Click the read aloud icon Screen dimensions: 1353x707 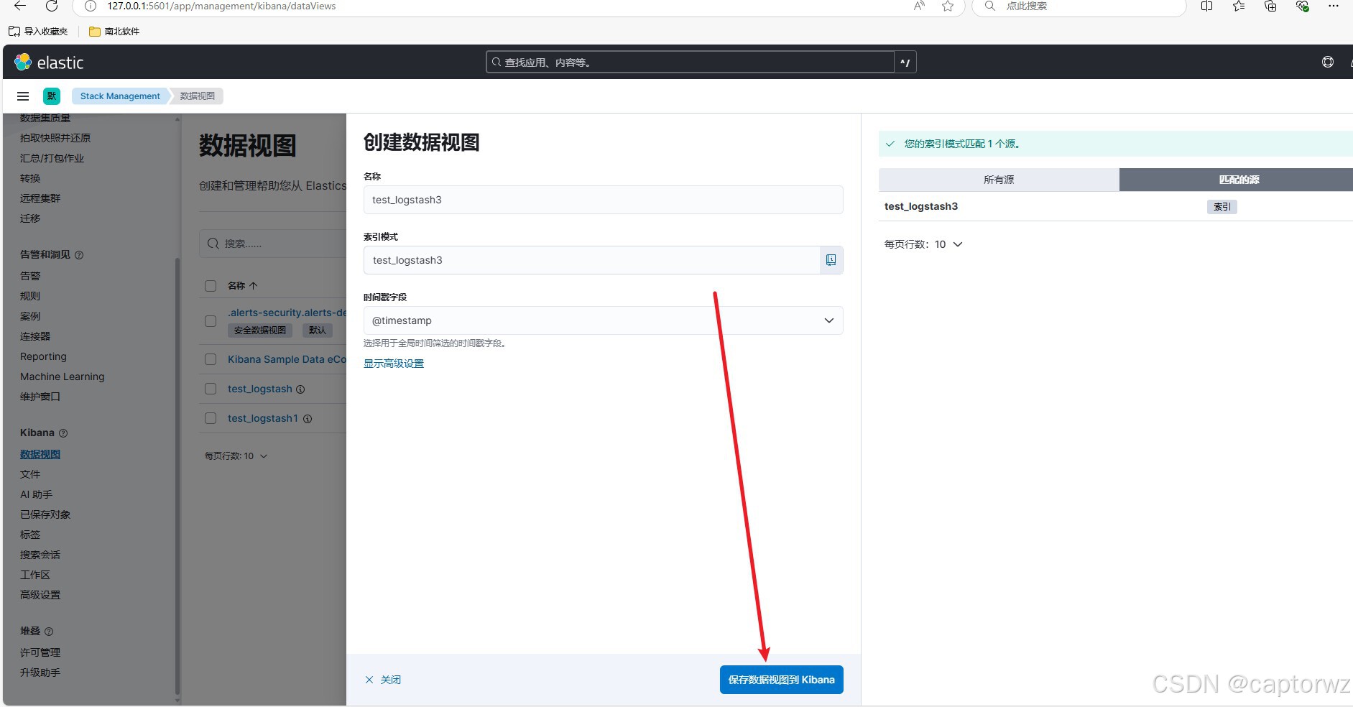tap(919, 6)
